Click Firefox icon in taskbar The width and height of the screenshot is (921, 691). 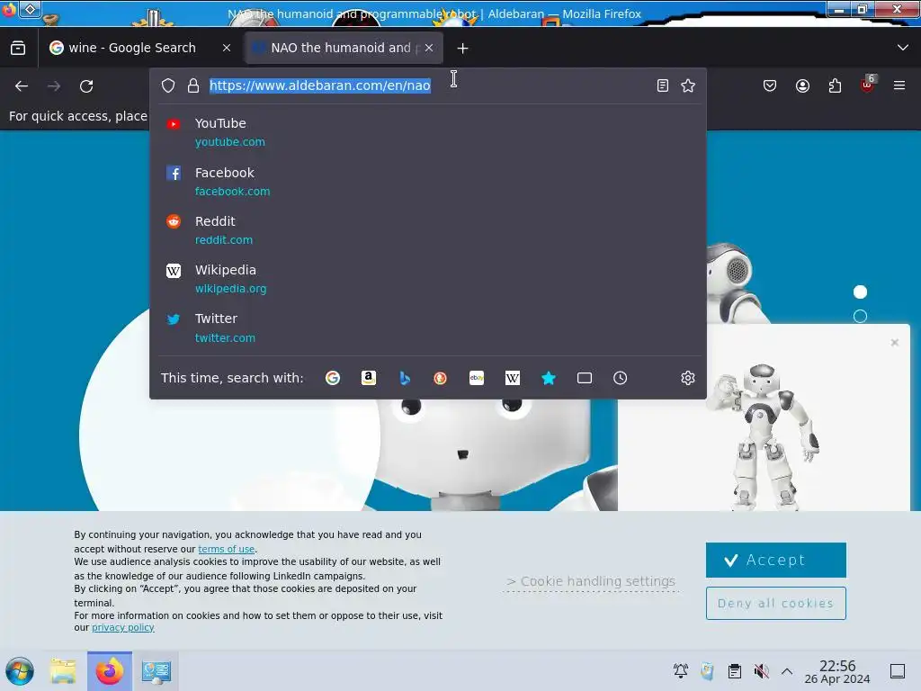pyautogui.click(x=110, y=671)
